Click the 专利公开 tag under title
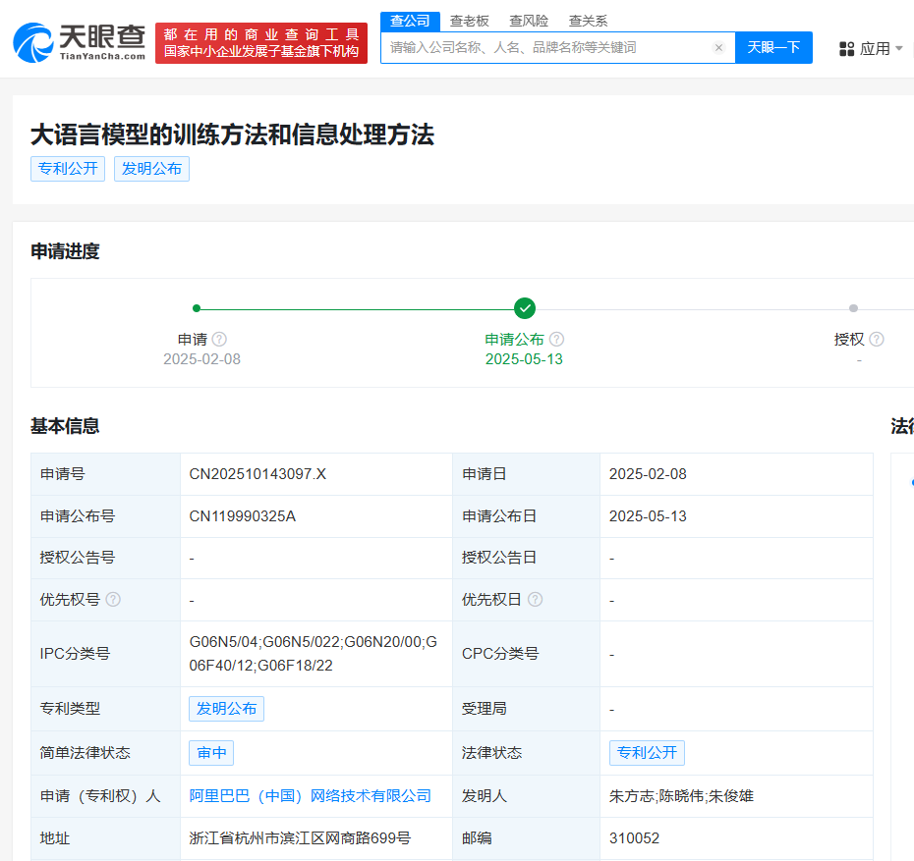This screenshot has height=861, width=914. click(68, 168)
